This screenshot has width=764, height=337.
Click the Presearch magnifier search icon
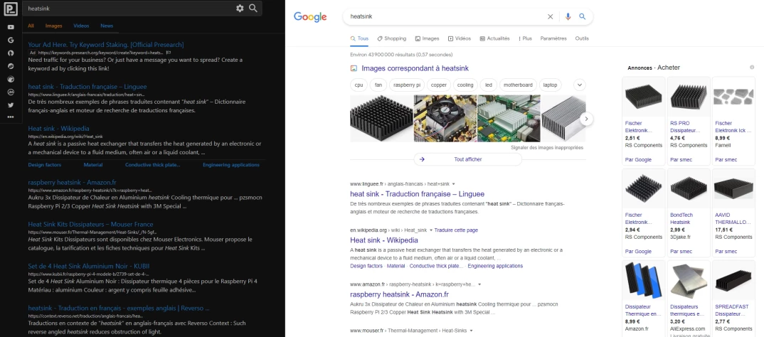click(x=253, y=9)
